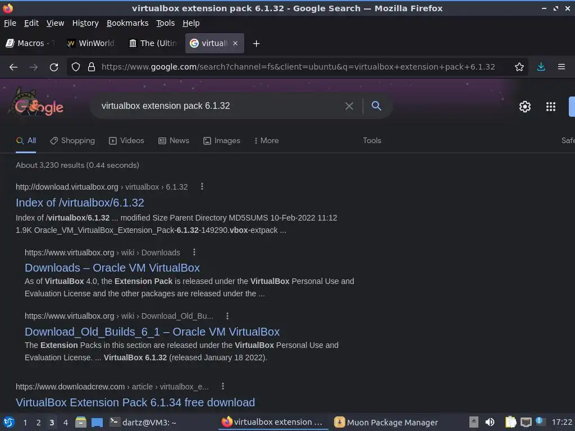
Task: Open the Bookmarks menu
Action: pyautogui.click(x=127, y=23)
